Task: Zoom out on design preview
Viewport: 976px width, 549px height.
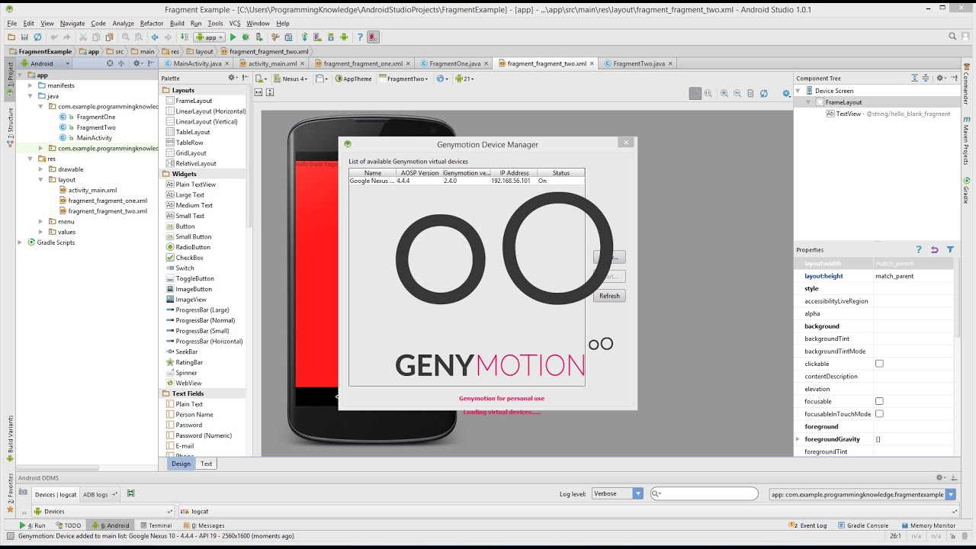Action: [x=737, y=93]
